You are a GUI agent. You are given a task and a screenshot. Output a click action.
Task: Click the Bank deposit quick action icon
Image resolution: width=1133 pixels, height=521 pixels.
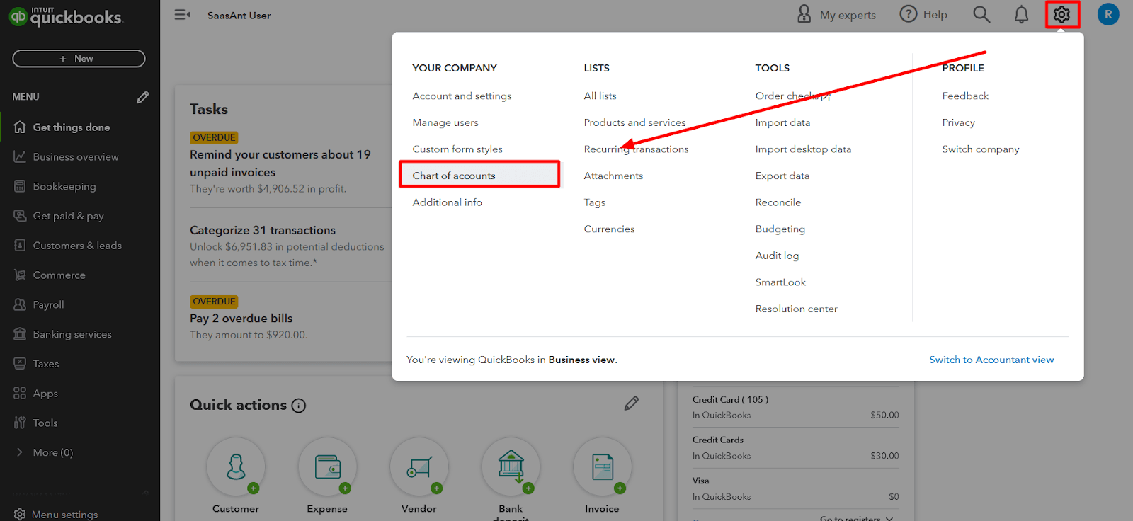[x=511, y=466]
